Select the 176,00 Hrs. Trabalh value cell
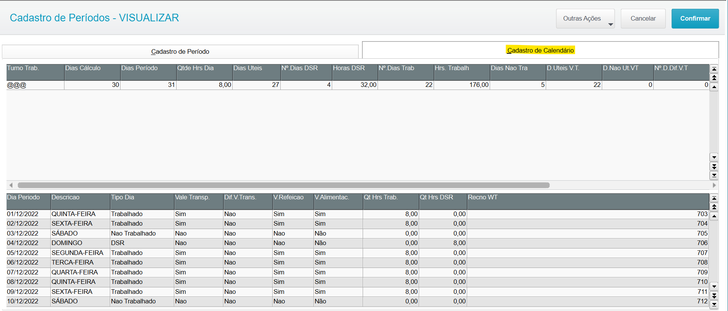The image size is (728, 311). pos(462,85)
